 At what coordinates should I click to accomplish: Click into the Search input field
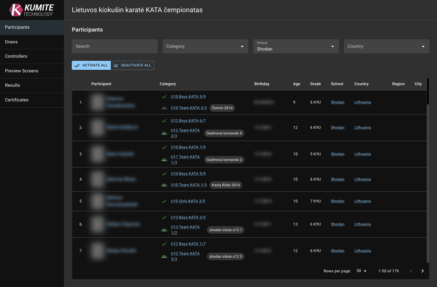click(115, 46)
